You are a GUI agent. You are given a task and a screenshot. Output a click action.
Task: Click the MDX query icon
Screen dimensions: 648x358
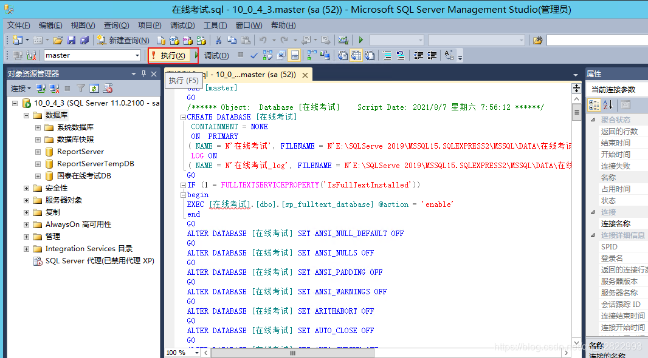tap(174, 41)
